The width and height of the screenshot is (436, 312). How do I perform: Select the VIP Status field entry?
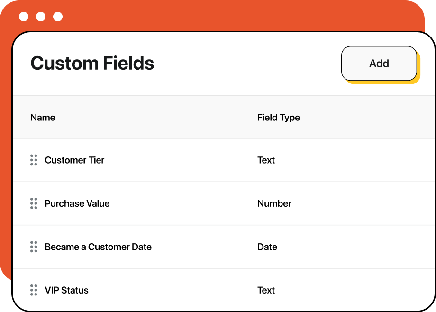(x=66, y=290)
